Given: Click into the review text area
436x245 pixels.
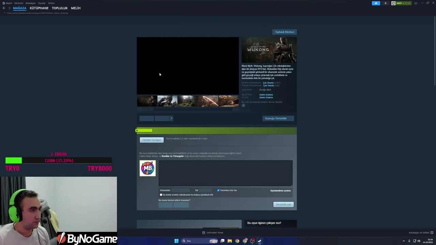Looking at the screenshot, I should (225, 173).
